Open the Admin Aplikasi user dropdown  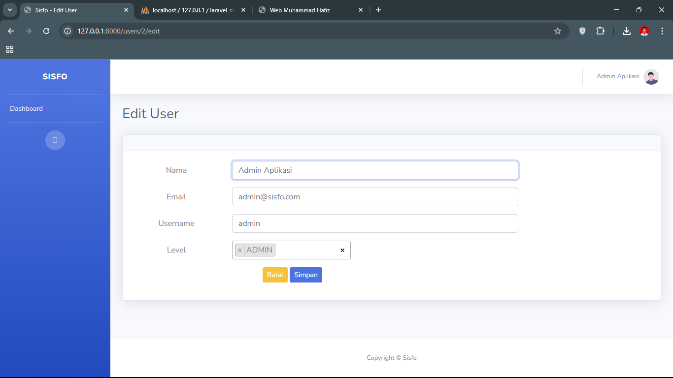pyautogui.click(x=618, y=76)
